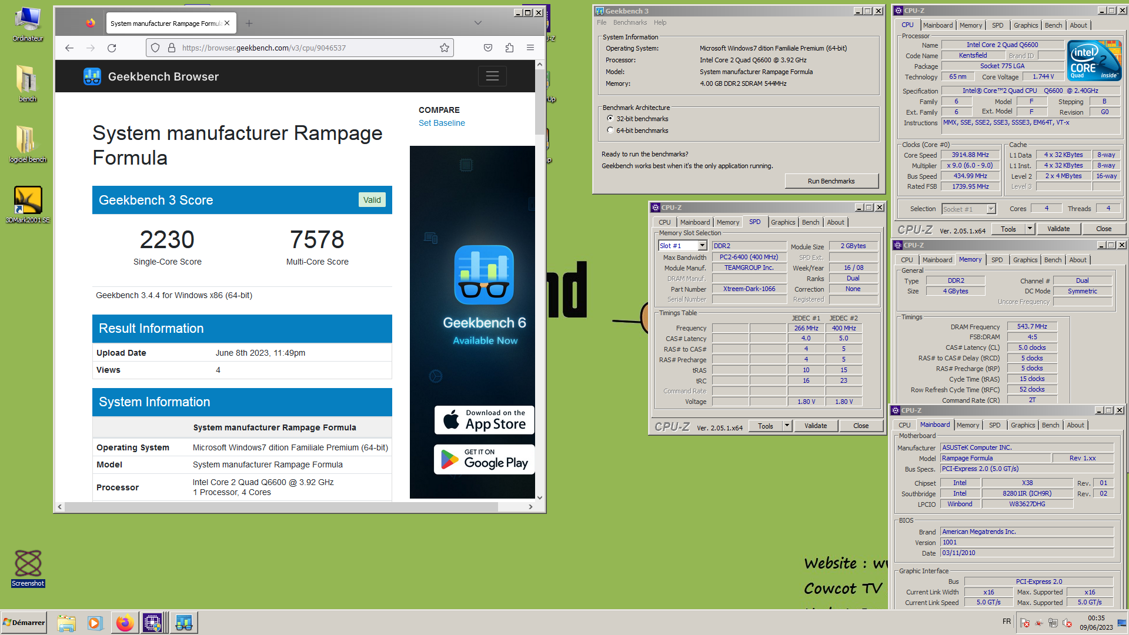Click Close in the top CPU-Z window
The height and width of the screenshot is (635, 1129).
click(1104, 229)
